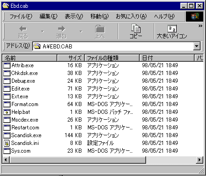Click the A:¥EBD.CAB address field
This screenshot has height=176, width=206.
click(x=113, y=46)
